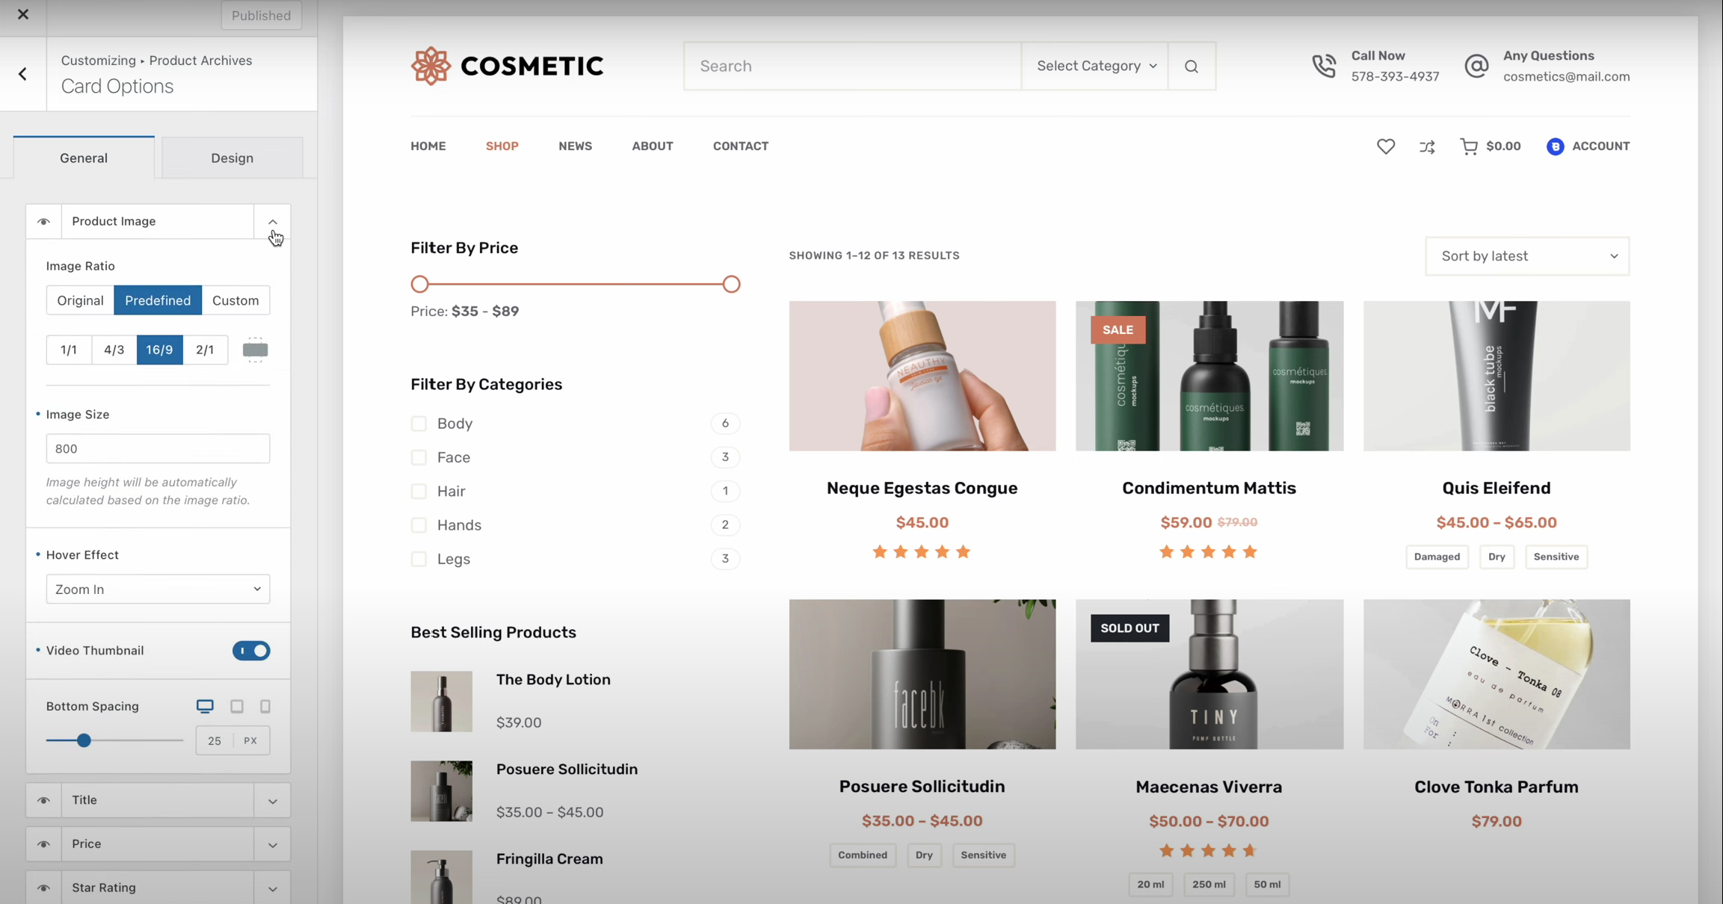The width and height of the screenshot is (1723, 904).
Task: Click the compare shuffle icon
Action: (x=1427, y=146)
